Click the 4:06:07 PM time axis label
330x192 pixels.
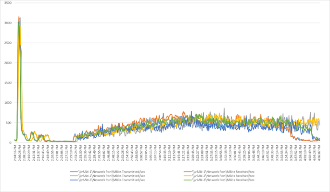tap(318, 153)
